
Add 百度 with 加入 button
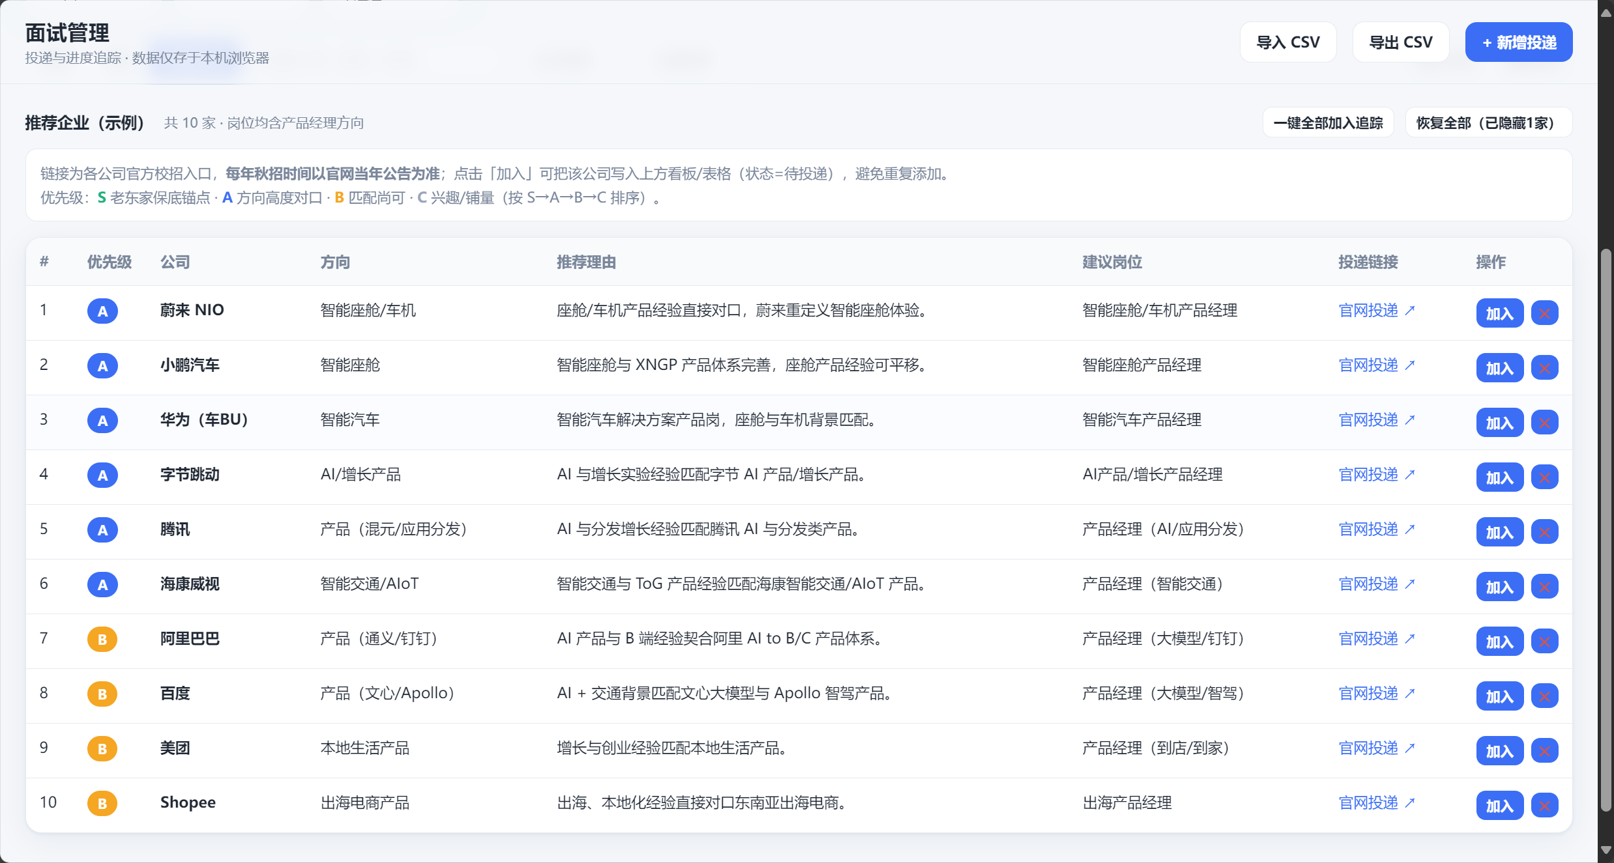click(x=1499, y=696)
